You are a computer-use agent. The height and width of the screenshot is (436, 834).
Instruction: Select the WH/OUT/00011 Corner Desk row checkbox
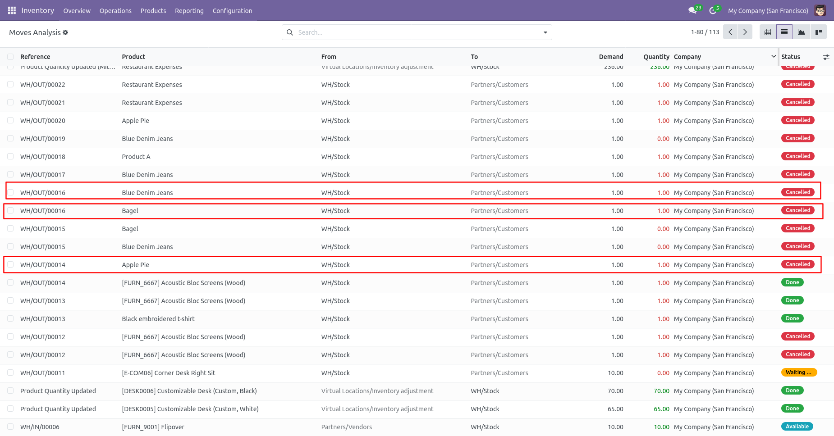coord(10,372)
